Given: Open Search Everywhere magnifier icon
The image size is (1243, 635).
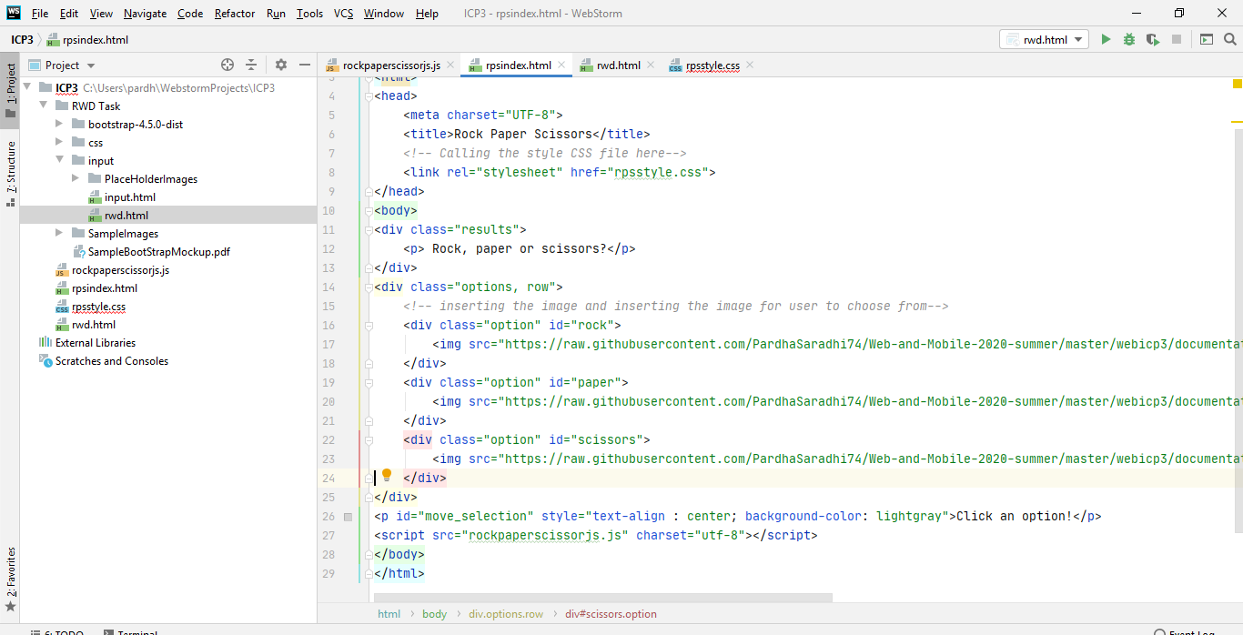Looking at the screenshot, I should coord(1230,39).
